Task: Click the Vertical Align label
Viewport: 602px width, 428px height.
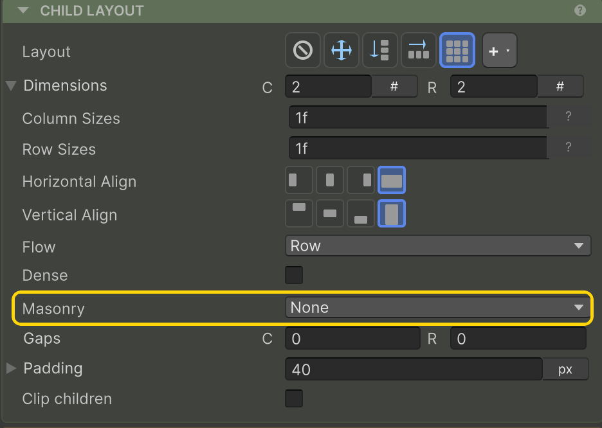Action: (70, 215)
